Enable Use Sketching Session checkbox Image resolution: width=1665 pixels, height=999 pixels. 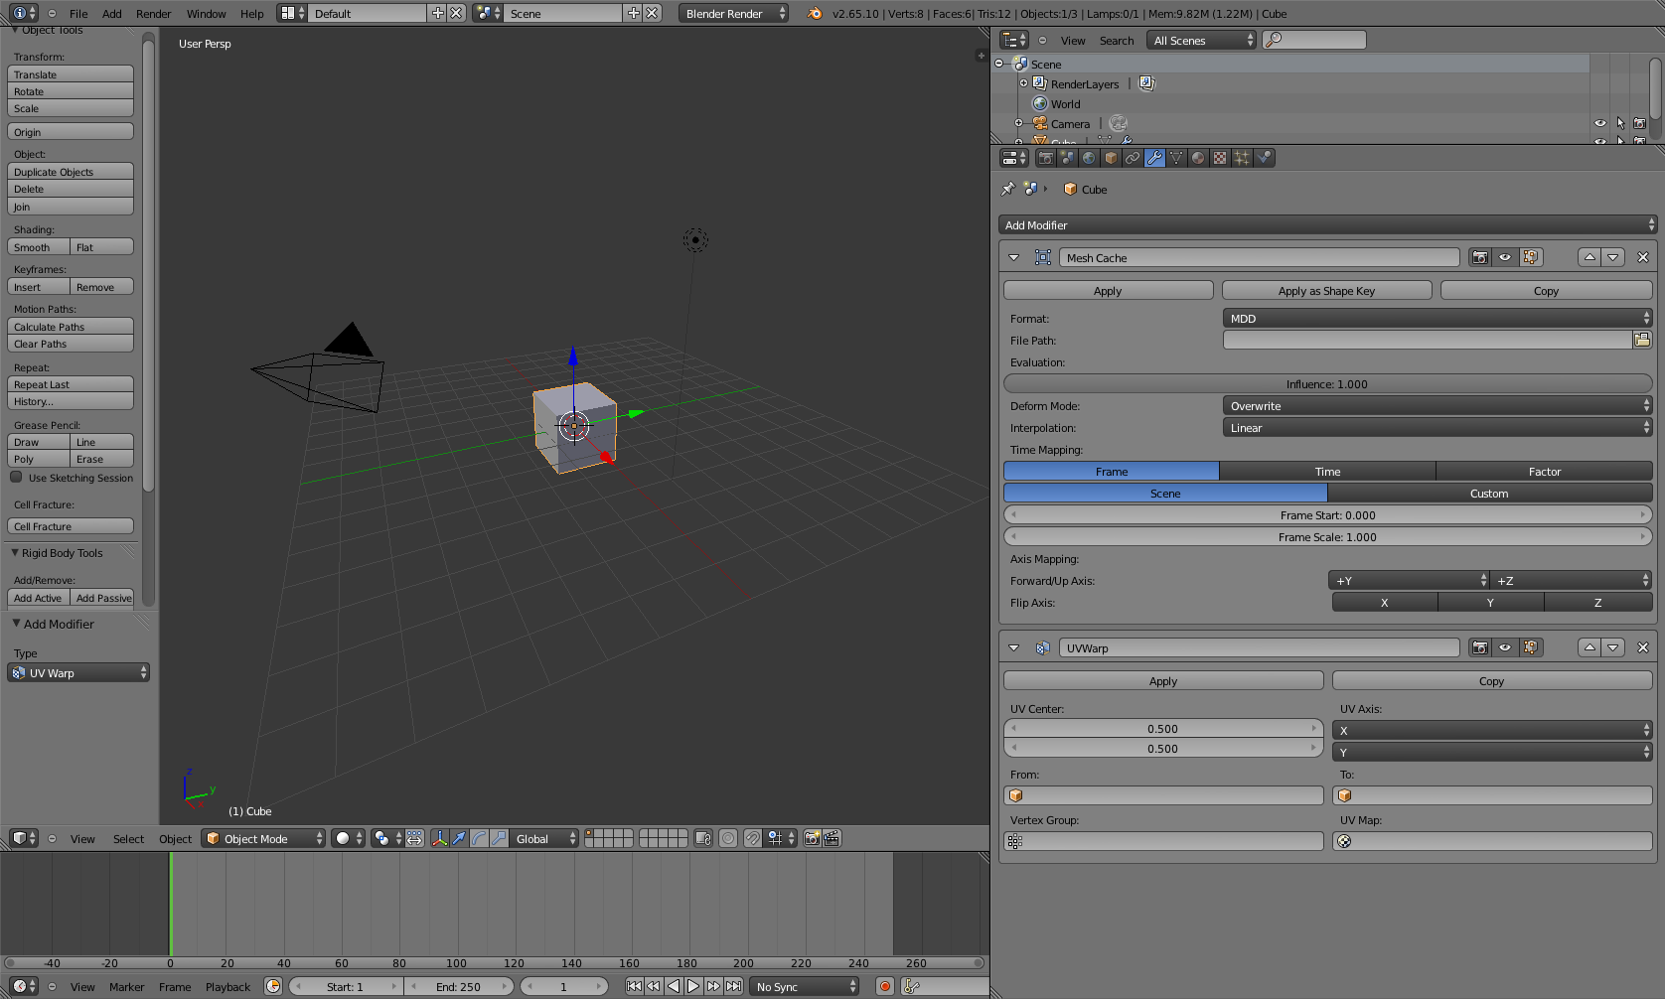click(x=16, y=477)
